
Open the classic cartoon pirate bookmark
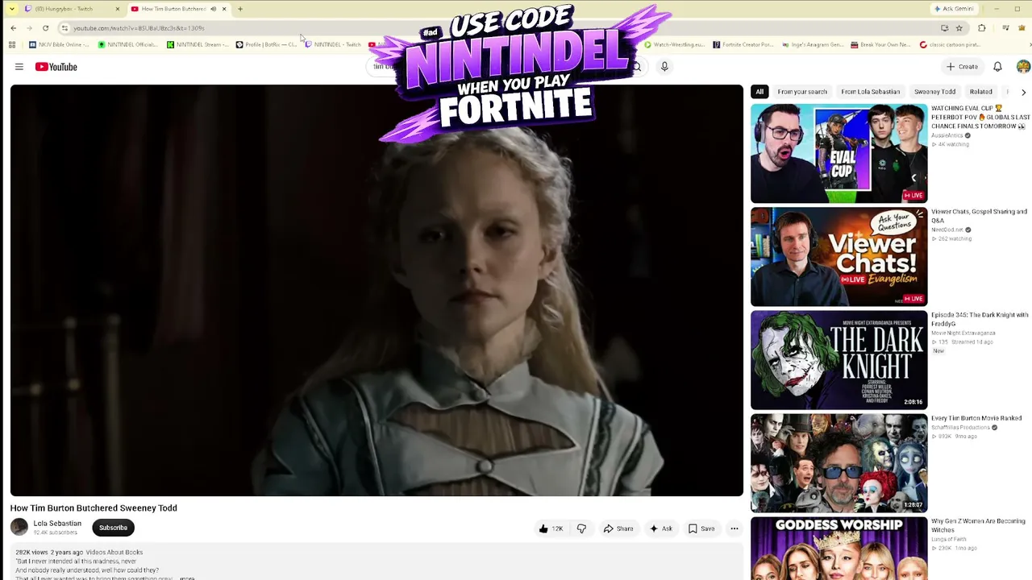pyautogui.click(x=951, y=44)
